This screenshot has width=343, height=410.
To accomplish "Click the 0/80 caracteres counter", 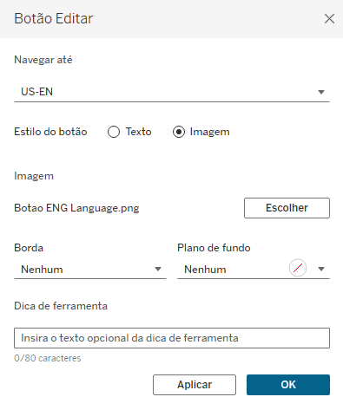I will 48,358.
